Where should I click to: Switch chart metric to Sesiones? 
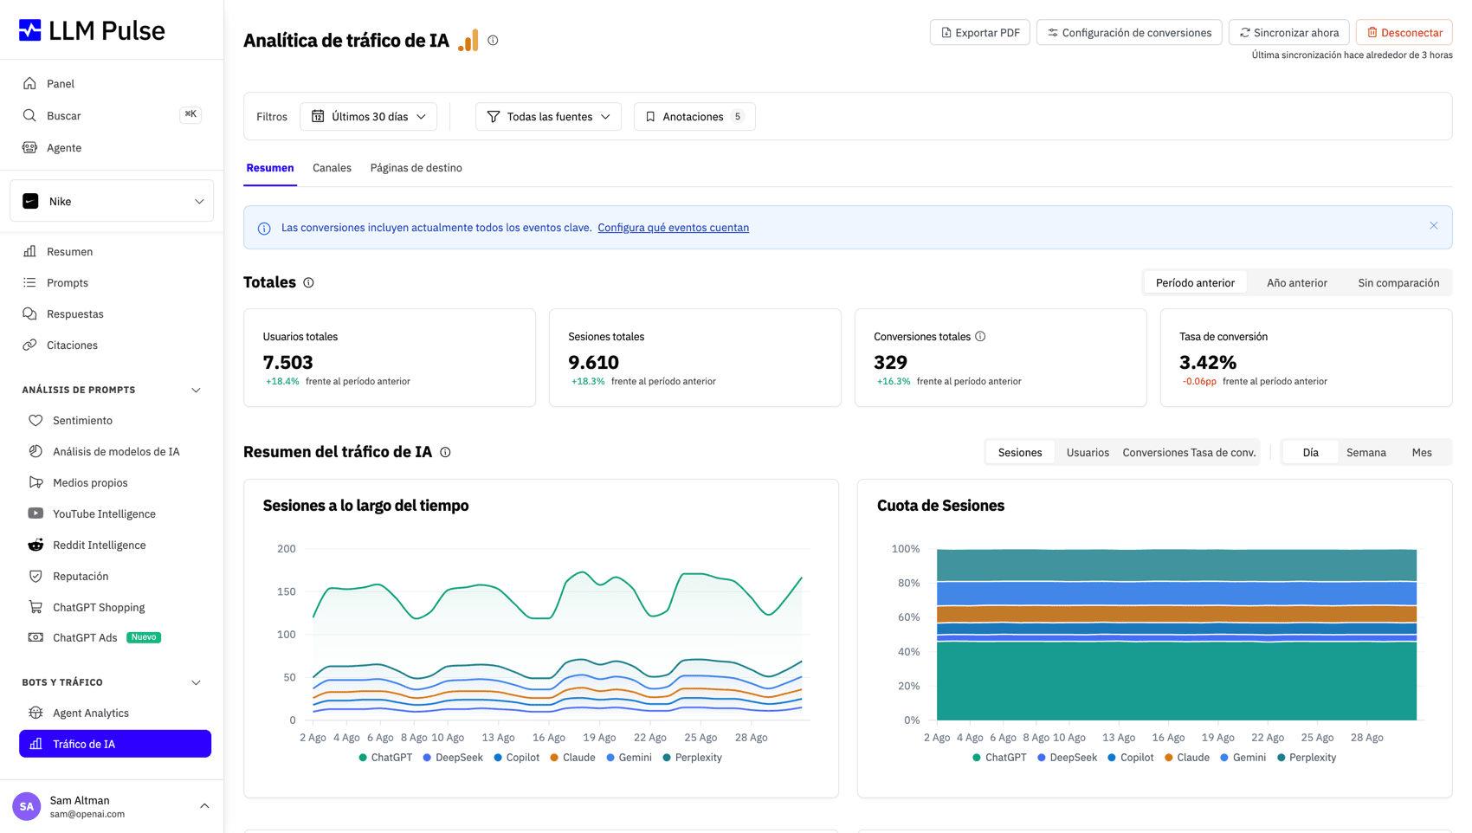point(1020,453)
